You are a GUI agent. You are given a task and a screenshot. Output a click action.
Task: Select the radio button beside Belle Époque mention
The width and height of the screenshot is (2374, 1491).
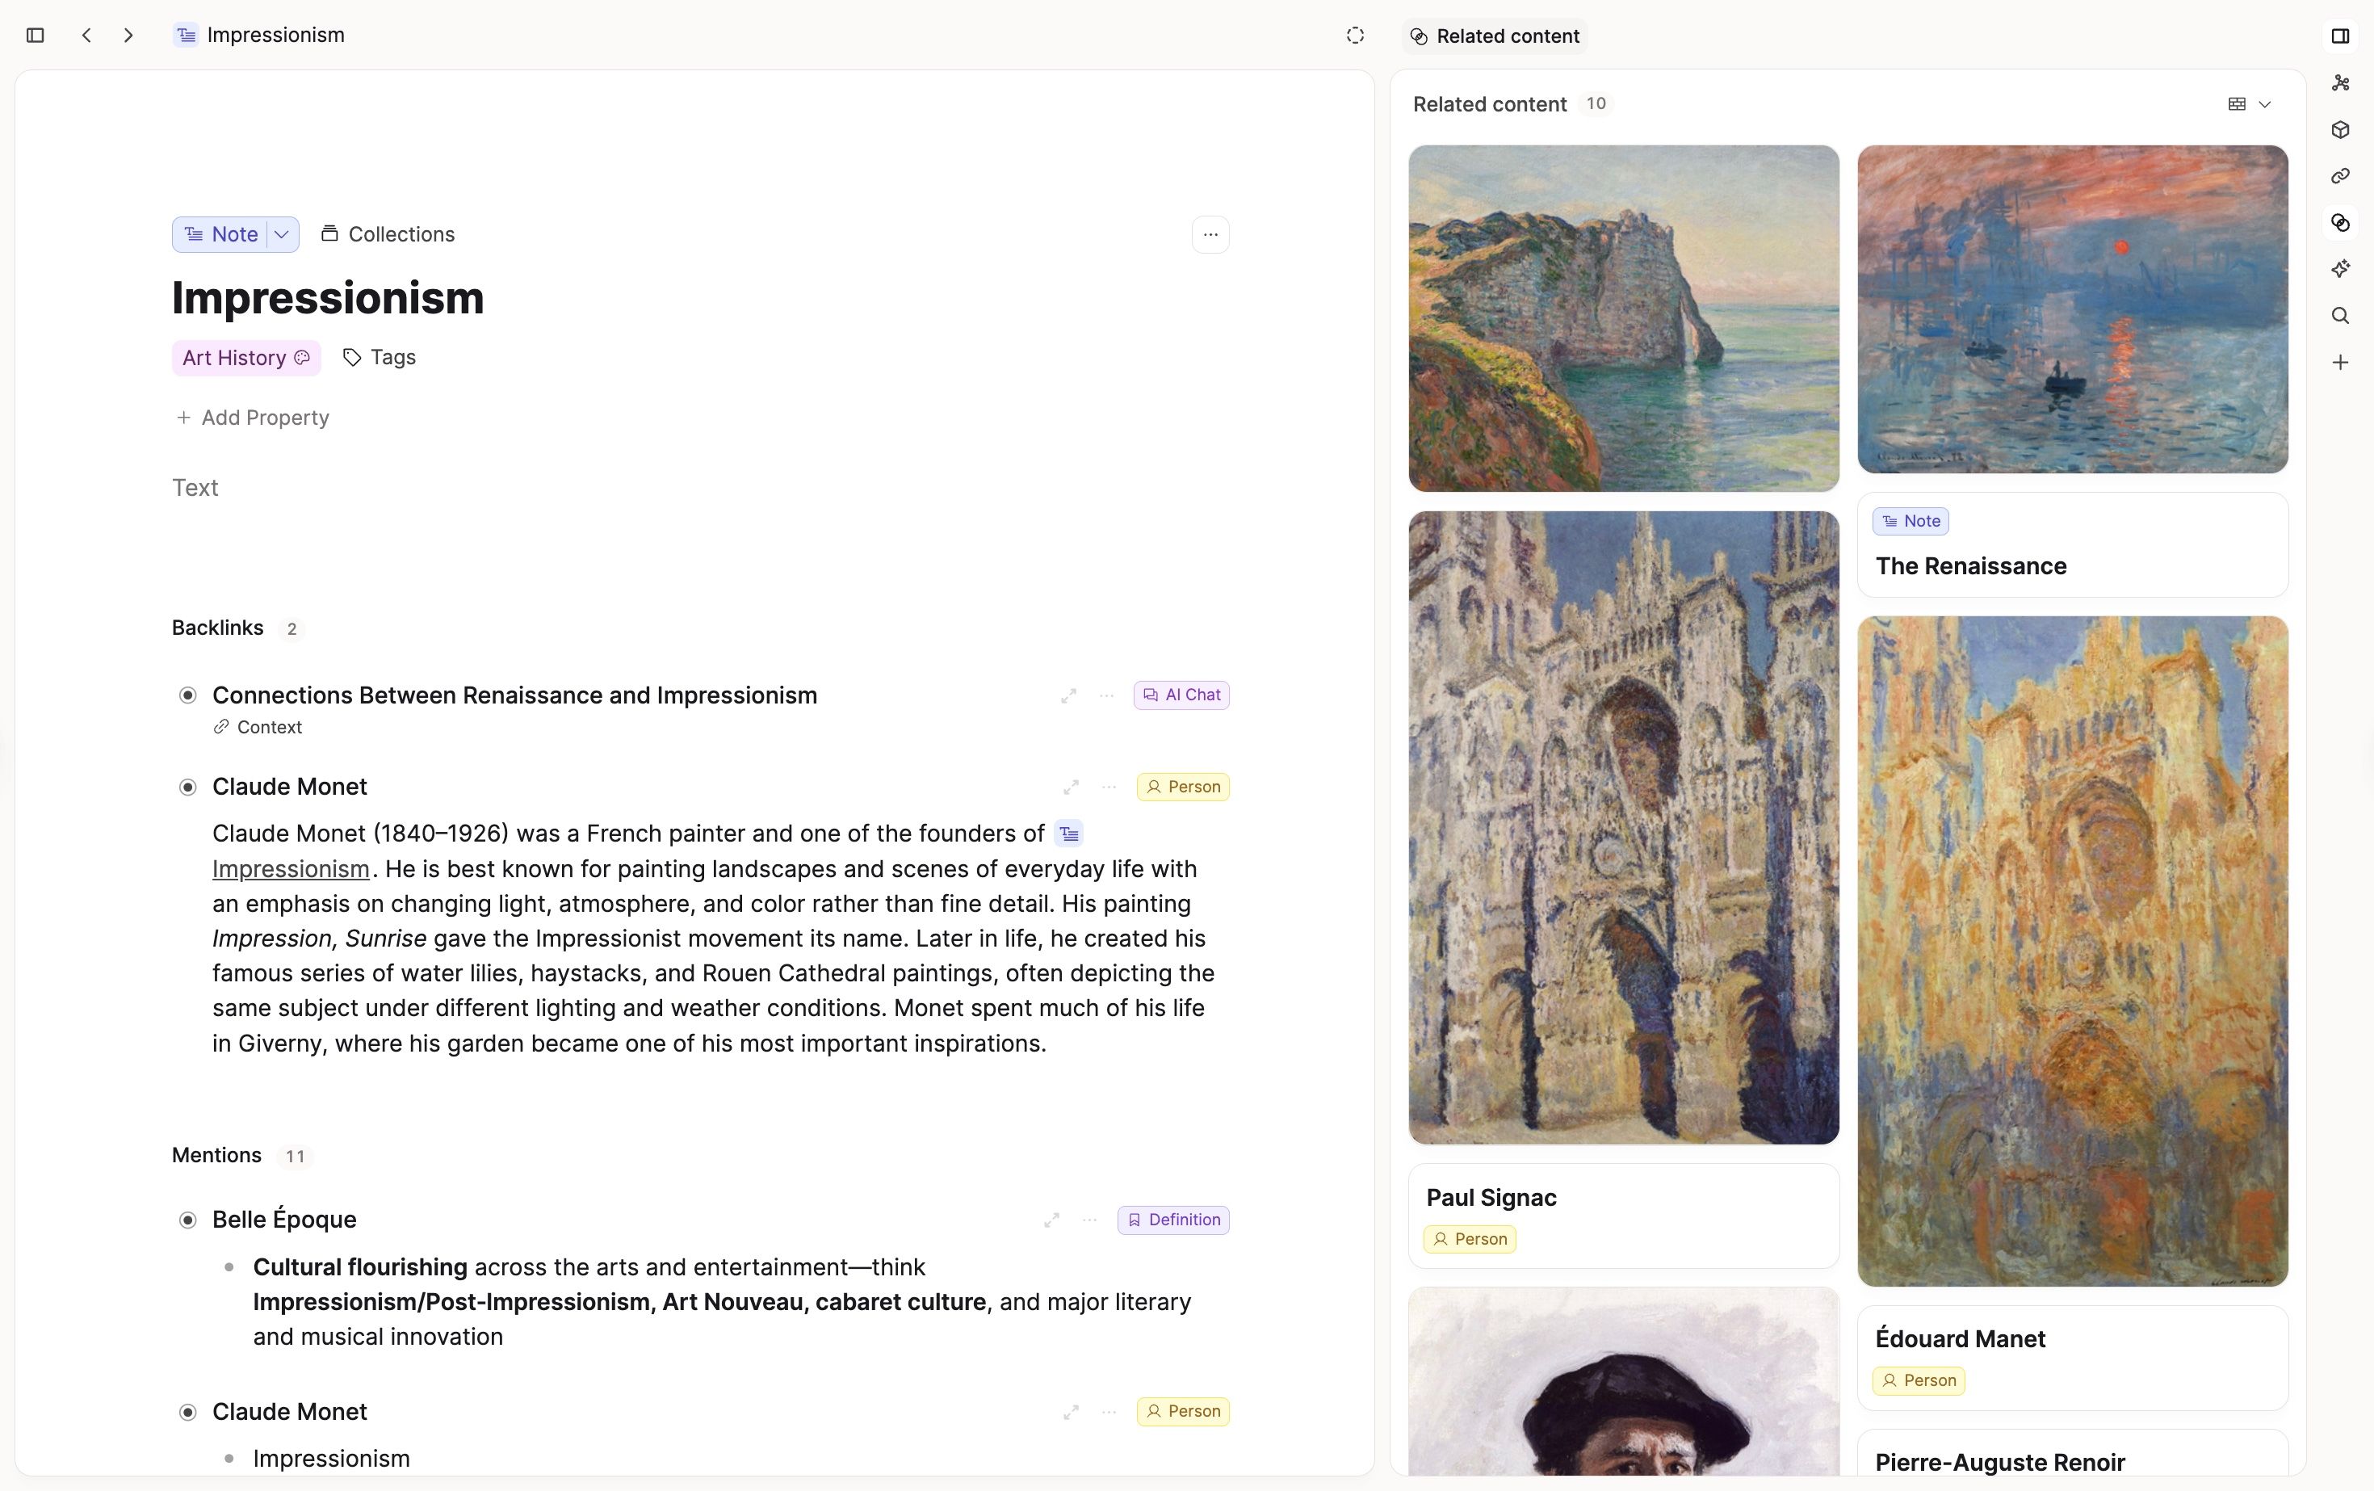[x=187, y=1219]
